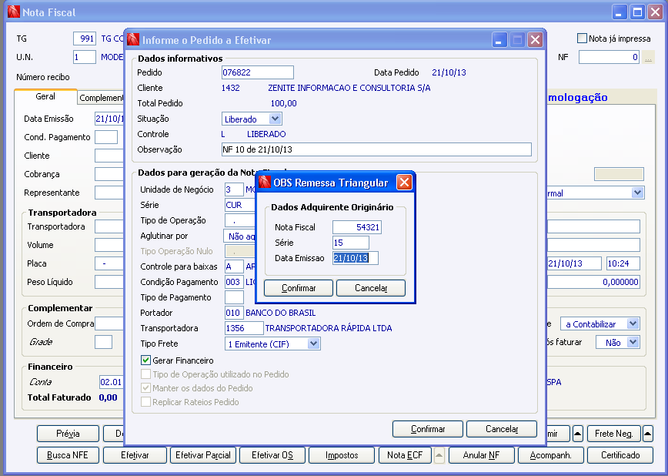This screenshot has height=476, width=668.
Task: Cancel the OBS Remessa Triangular dialog
Action: (x=371, y=288)
